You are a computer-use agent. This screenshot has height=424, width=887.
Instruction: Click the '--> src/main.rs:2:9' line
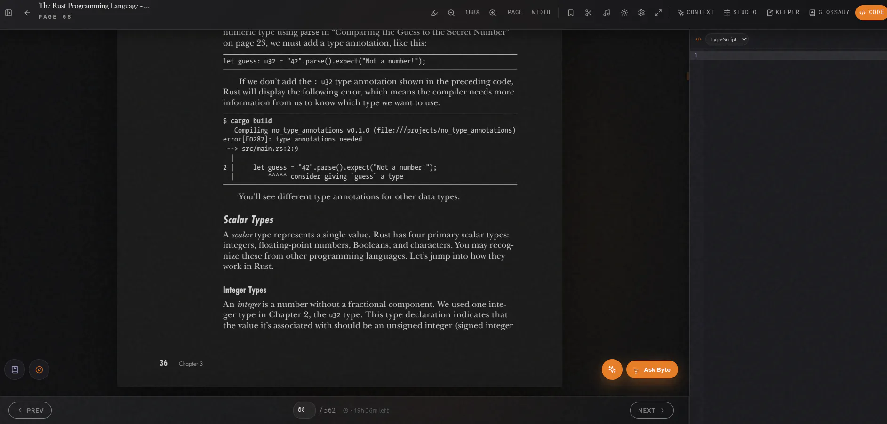pos(262,149)
